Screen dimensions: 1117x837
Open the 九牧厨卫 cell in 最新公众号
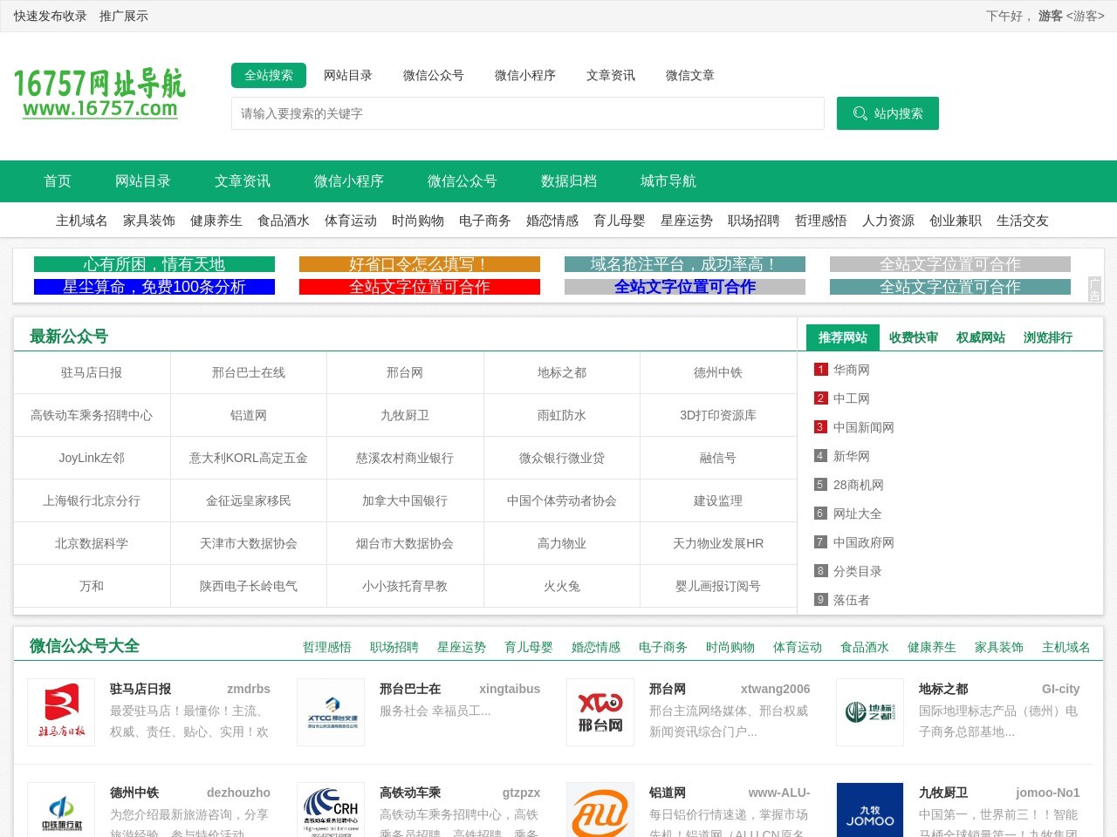(x=405, y=415)
